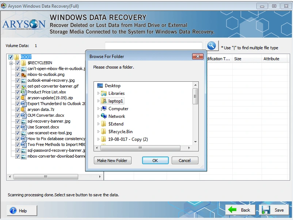The height and width of the screenshot is (220, 293).
Task: Click the floppy disk Save icon
Action: pos(266,210)
